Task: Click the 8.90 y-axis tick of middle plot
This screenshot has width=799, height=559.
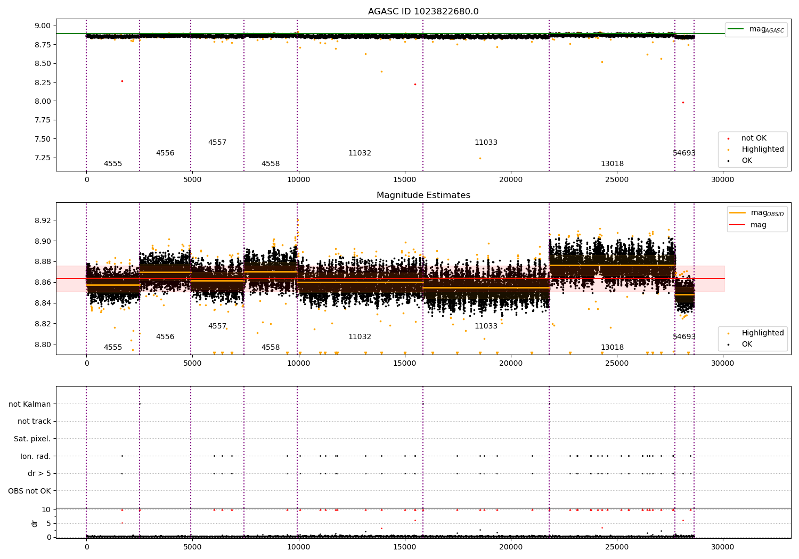Action: pos(43,241)
